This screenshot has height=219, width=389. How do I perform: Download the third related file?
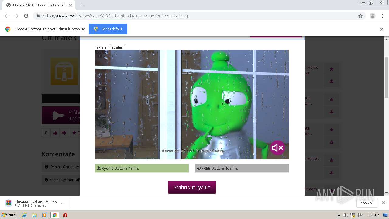coord(332,142)
